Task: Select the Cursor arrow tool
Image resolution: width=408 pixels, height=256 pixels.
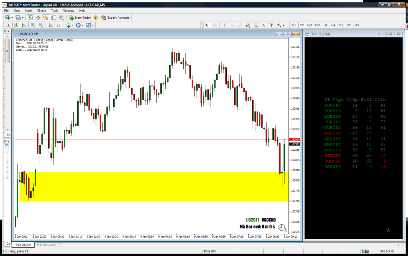Action: tap(207, 25)
